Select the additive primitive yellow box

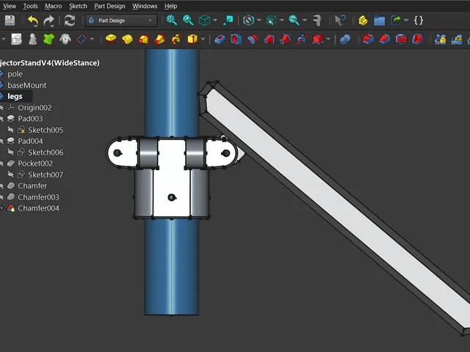point(192,39)
